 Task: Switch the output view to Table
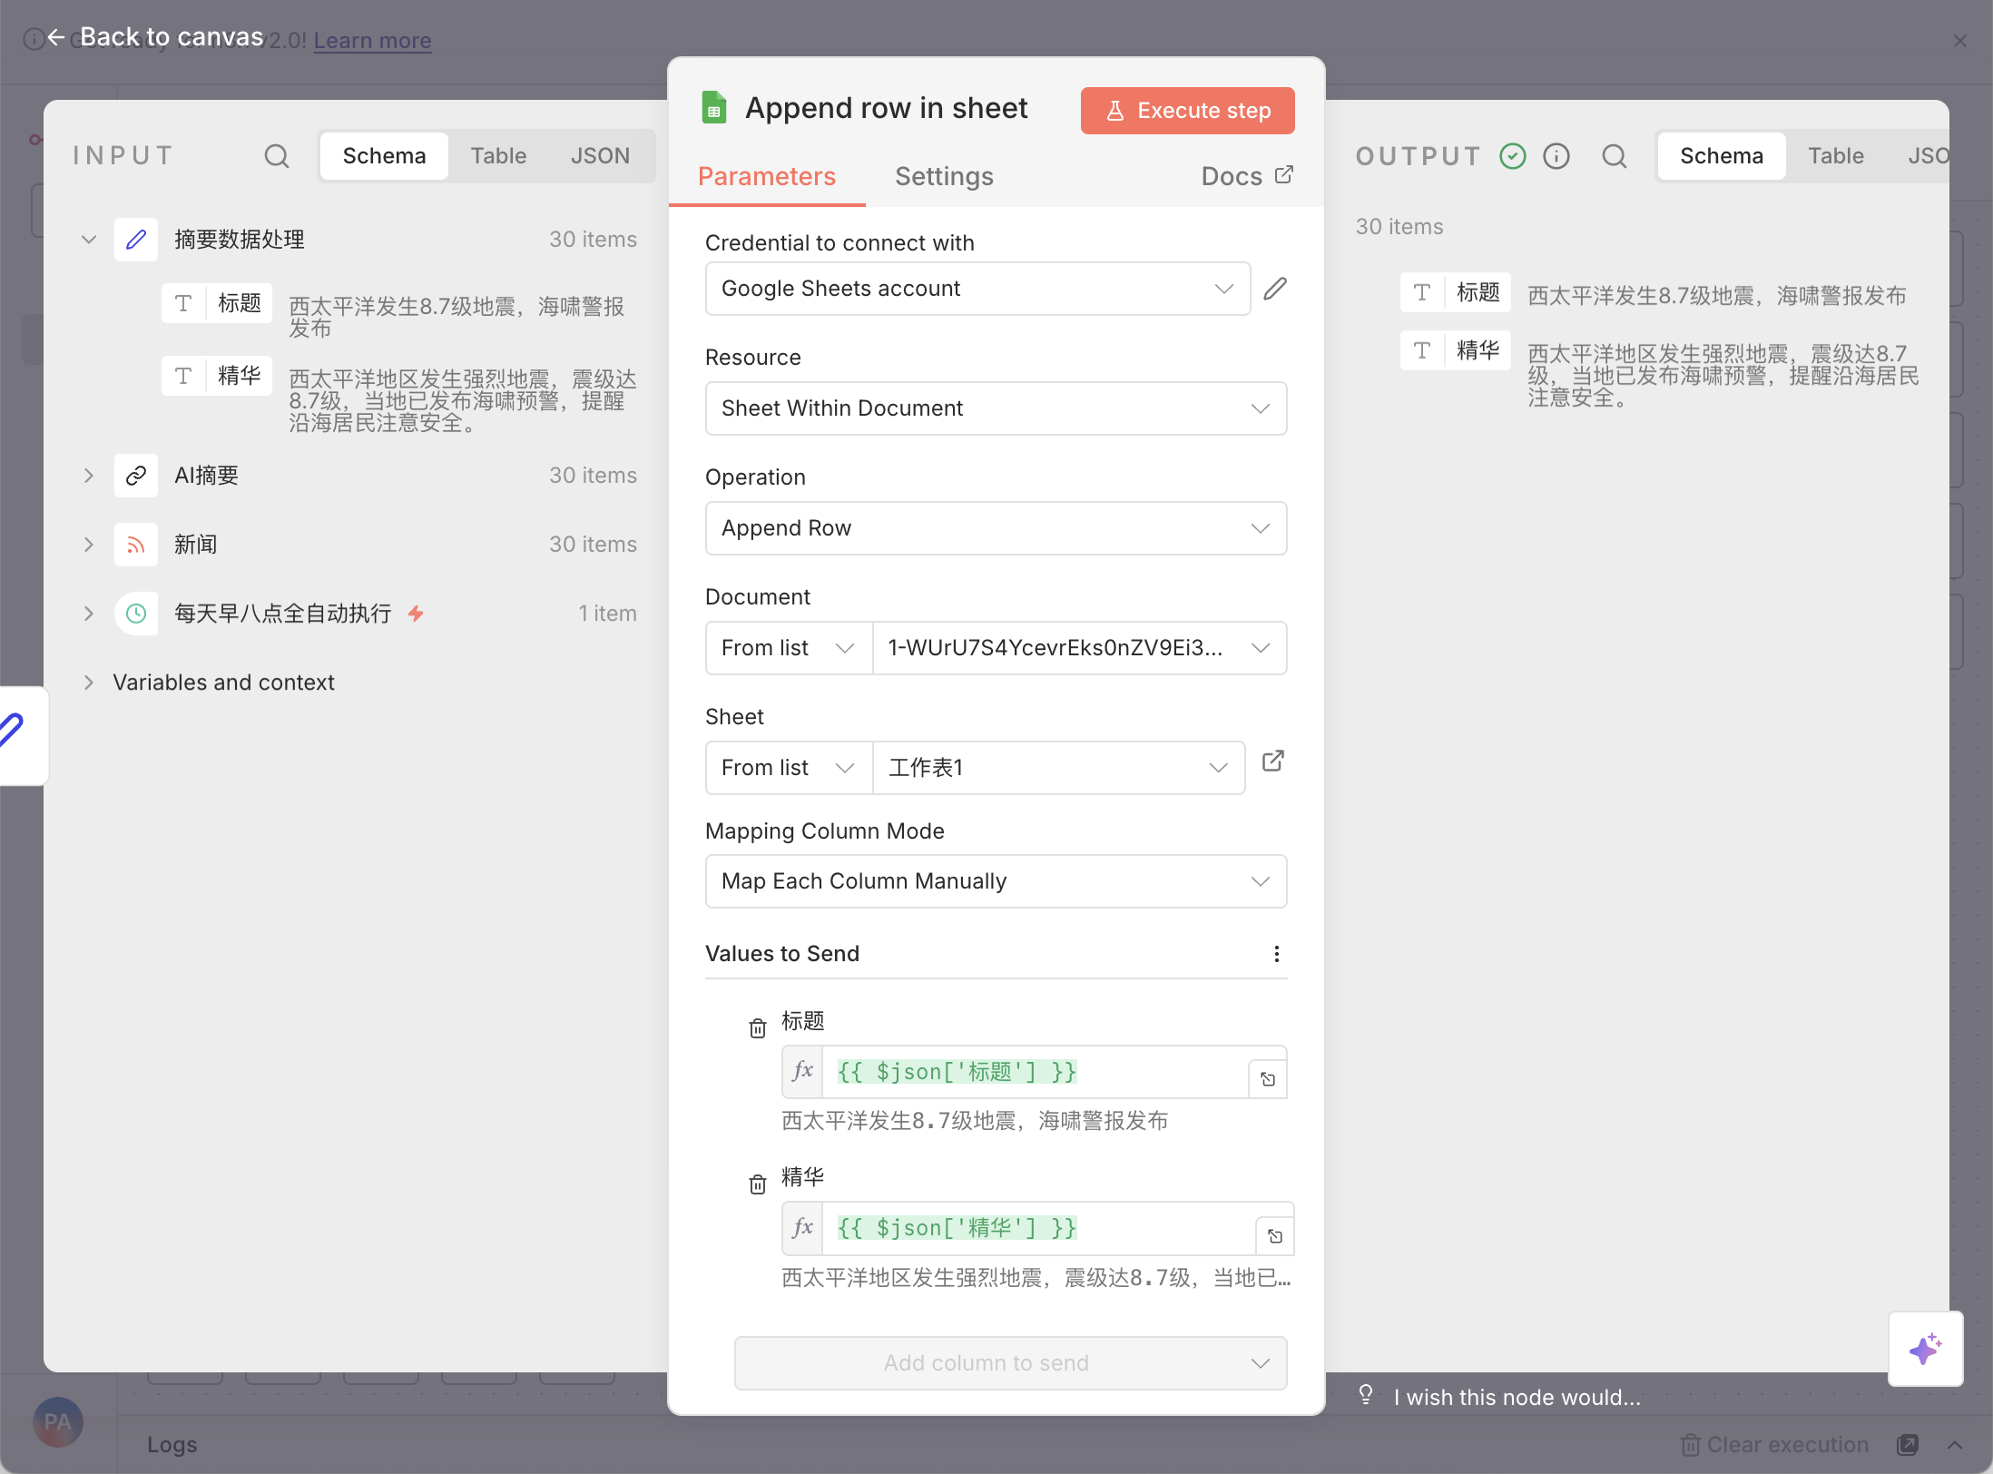tap(1835, 156)
